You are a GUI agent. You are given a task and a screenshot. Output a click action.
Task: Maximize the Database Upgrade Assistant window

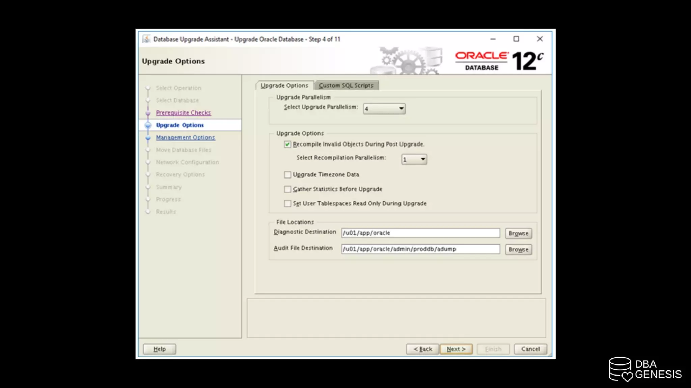tap(516, 39)
